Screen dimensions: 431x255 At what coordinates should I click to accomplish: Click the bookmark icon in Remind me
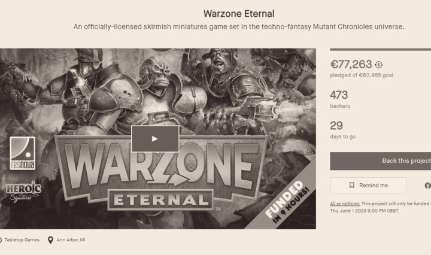(352, 186)
